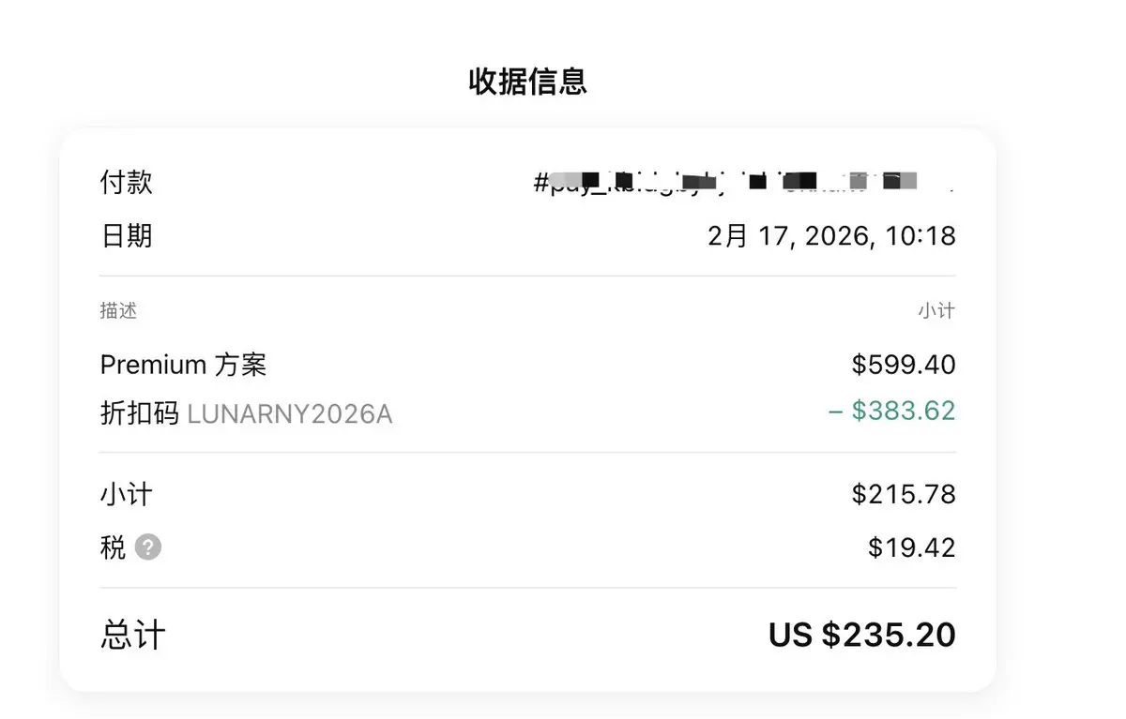Click the 小计 subtotal row label

[x=126, y=494]
